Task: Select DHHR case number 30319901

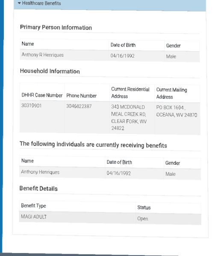Action: coord(31,106)
